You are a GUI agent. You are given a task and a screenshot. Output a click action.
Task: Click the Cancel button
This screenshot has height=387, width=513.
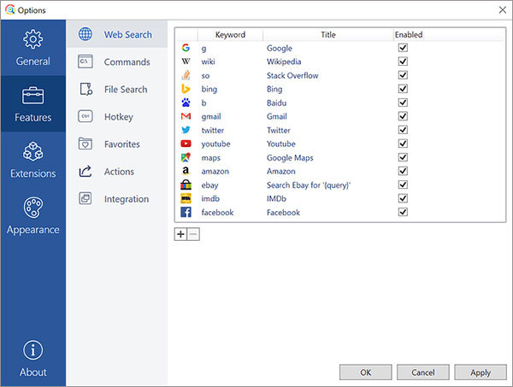423,372
